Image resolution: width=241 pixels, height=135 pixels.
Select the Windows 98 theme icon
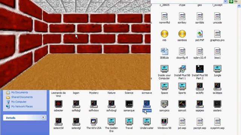tap(164, 121)
